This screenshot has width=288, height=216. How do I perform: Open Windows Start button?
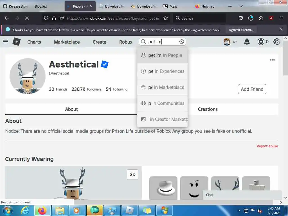[x=7, y=210]
